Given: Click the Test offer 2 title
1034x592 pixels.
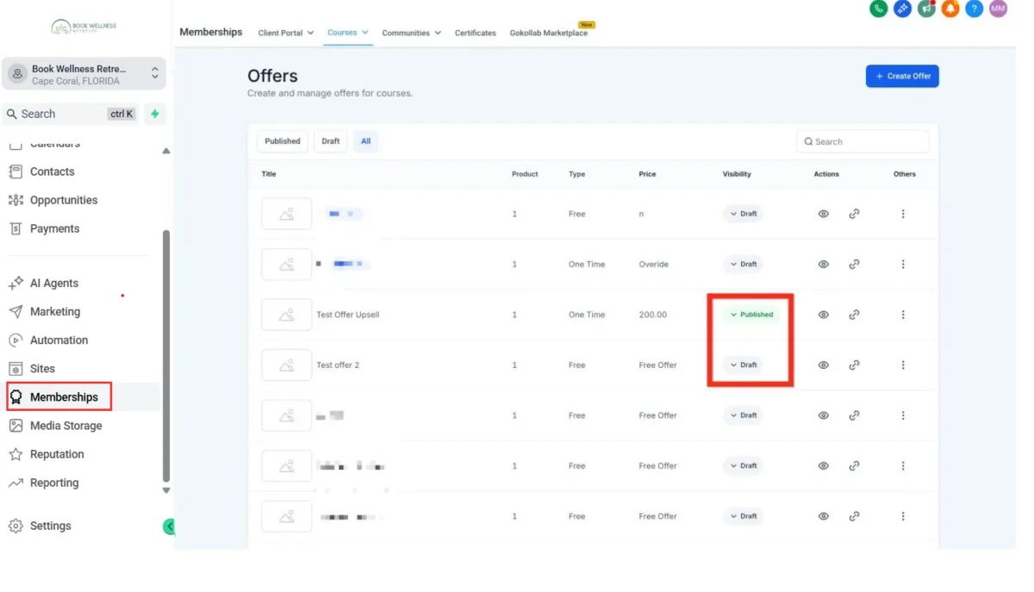Looking at the screenshot, I should pyautogui.click(x=338, y=365).
